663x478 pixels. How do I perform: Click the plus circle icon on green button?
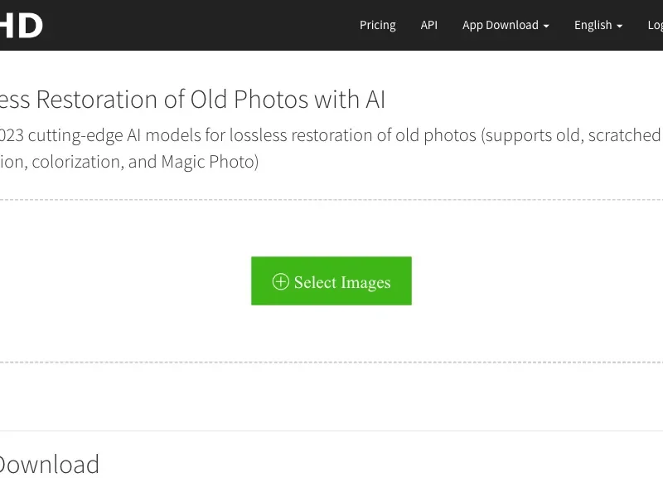(x=281, y=281)
